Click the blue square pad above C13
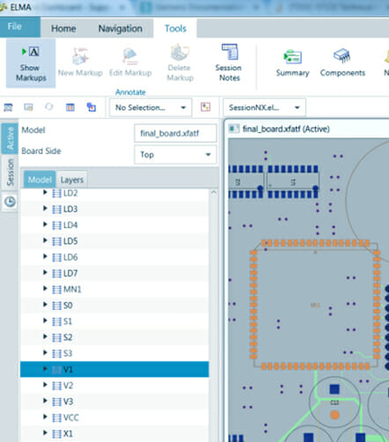Viewport: 389px width, 442px height. 334,389
